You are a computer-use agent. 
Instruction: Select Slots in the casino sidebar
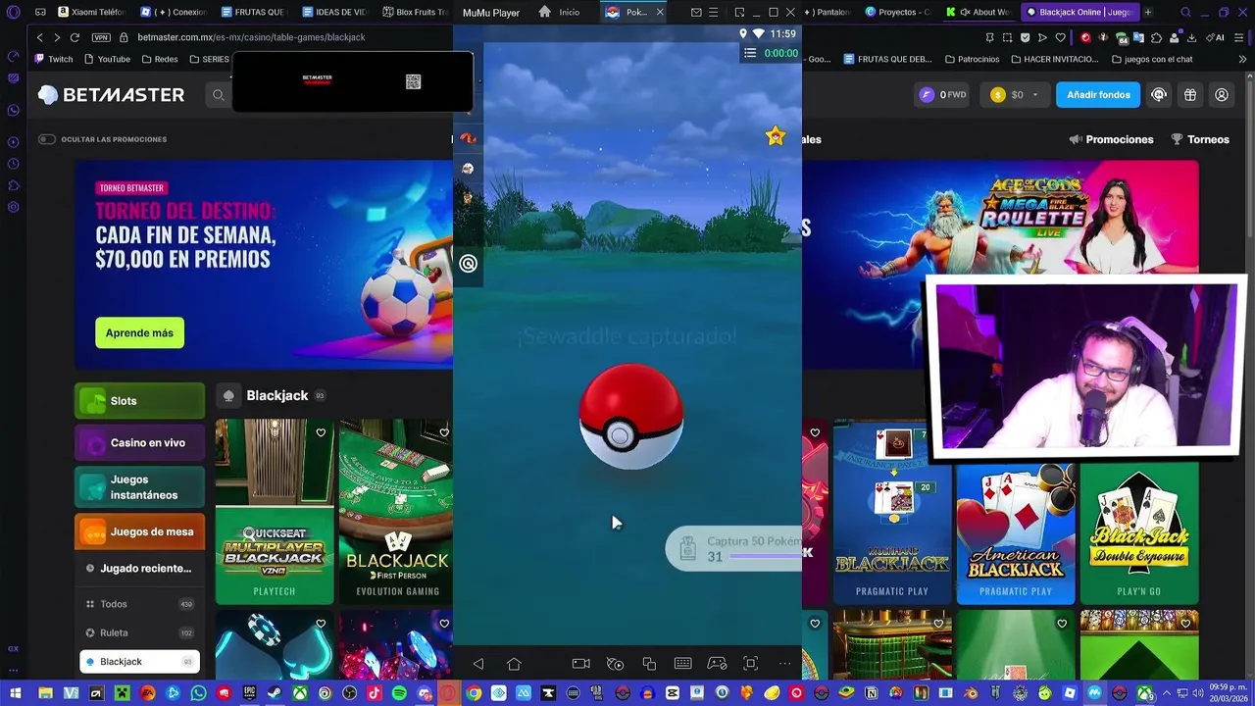[139, 401]
